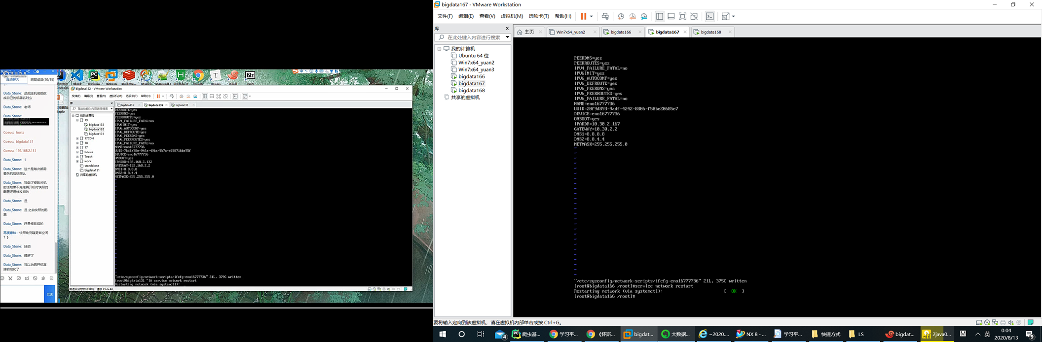Open the console view icon
1042x342 pixels.
(x=709, y=16)
